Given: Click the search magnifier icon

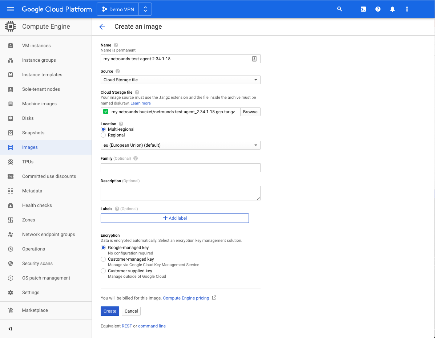Looking at the screenshot, I should (339, 9).
